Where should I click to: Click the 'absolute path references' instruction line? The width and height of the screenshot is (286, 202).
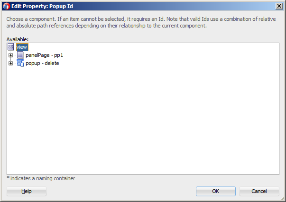[x=107, y=26]
